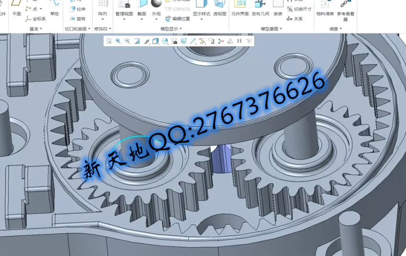This screenshot has height=256, width=406.
Task: Open the Investigate (调查) group menu
Action: coord(335,29)
